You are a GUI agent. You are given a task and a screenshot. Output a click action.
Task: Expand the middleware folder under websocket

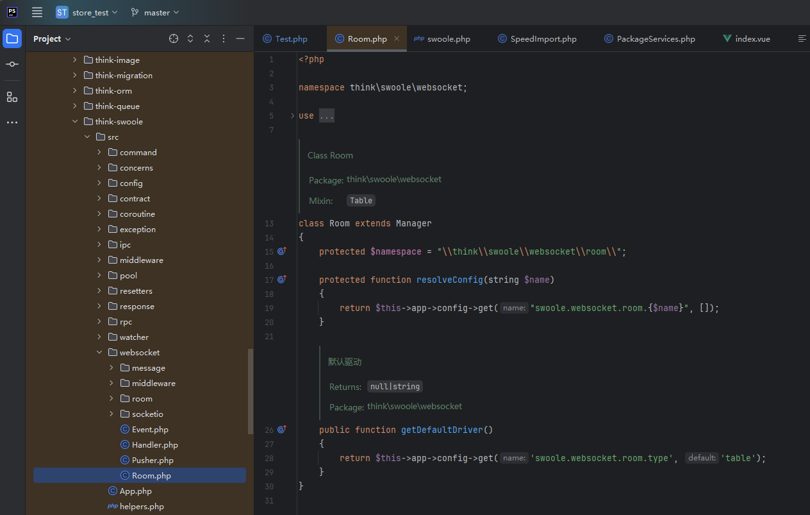tap(111, 383)
